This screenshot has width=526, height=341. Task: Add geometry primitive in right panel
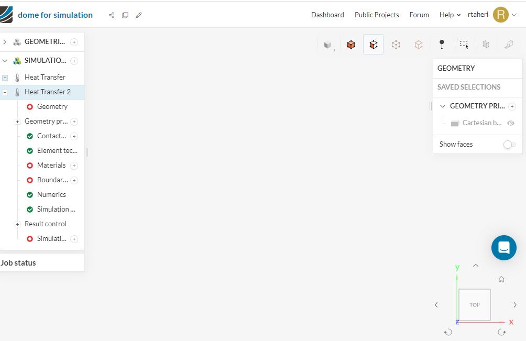tap(512, 106)
